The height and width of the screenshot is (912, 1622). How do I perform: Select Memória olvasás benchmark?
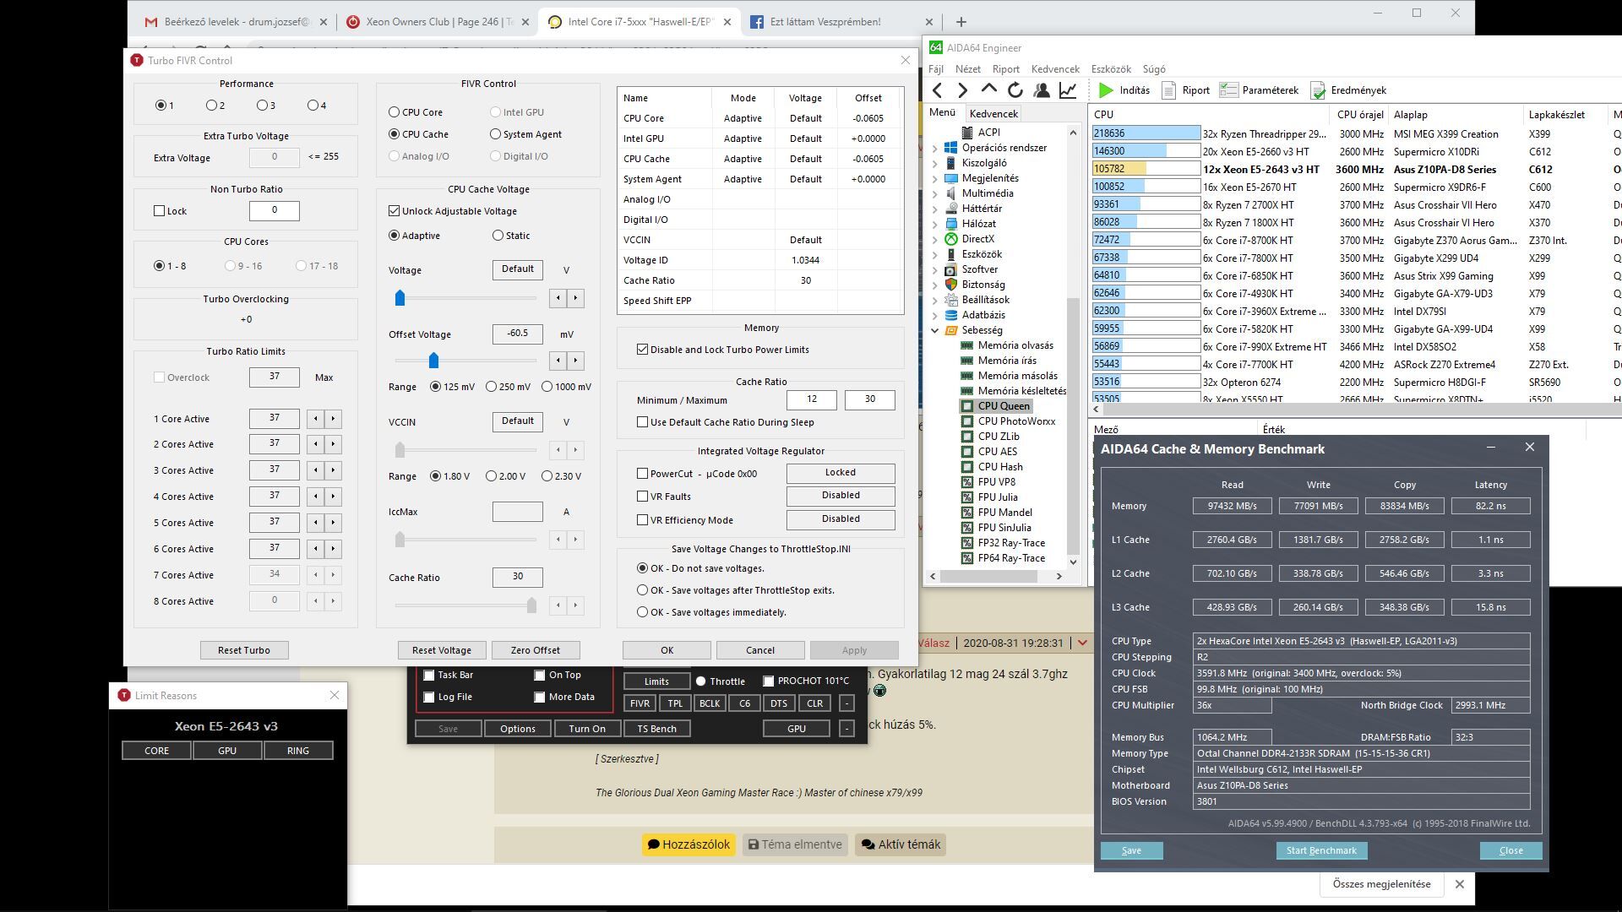coord(1015,345)
